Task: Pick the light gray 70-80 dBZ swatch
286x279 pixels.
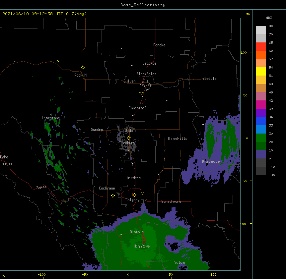Action: 261,30
